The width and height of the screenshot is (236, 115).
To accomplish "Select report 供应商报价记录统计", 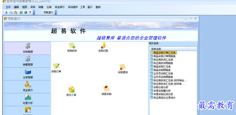I will [x=163, y=98].
